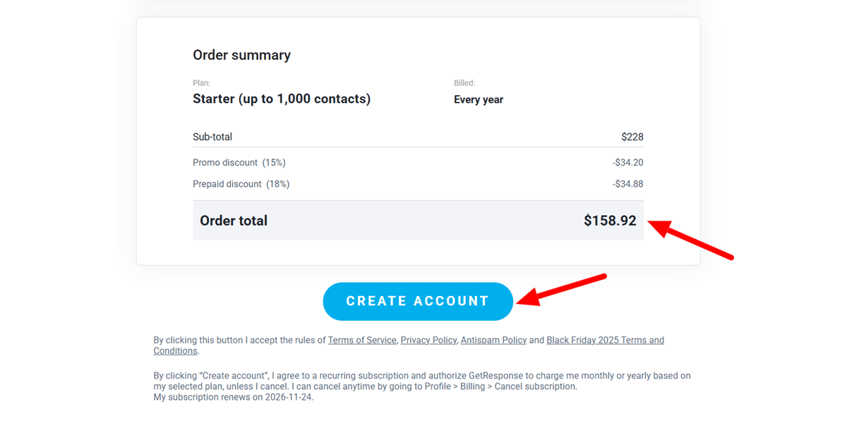Select the Sub-total row
The width and height of the screenshot is (847, 423).
(x=212, y=137)
